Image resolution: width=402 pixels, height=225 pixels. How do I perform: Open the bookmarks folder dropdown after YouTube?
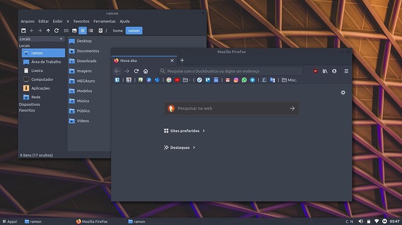pyautogui.click(x=186, y=80)
